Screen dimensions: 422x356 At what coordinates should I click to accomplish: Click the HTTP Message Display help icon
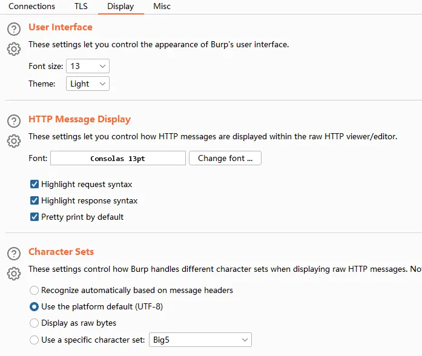pos(14,120)
